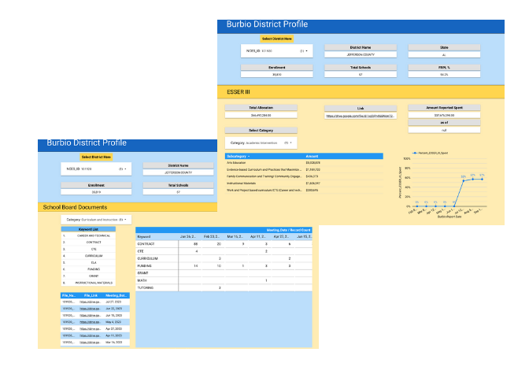The width and height of the screenshot is (529, 378).
Task: Click the MATH row in the pivot table
Action: 224,280
